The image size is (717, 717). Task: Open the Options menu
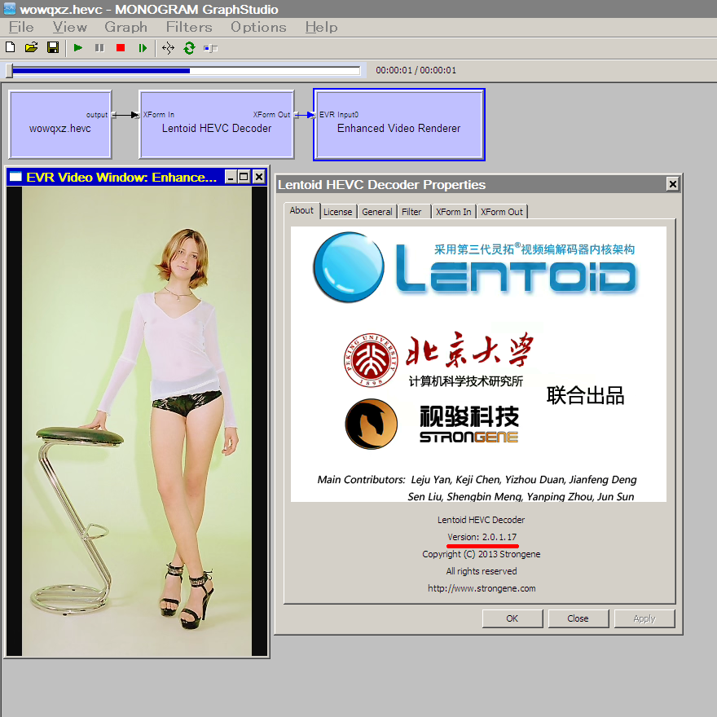pyautogui.click(x=258, y=27)
